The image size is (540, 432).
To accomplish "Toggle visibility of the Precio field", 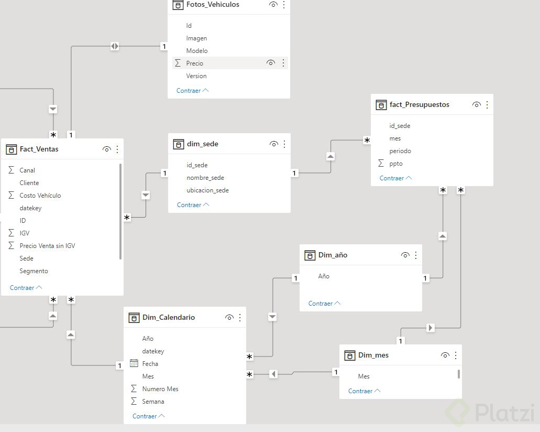I will coord(271,63).
